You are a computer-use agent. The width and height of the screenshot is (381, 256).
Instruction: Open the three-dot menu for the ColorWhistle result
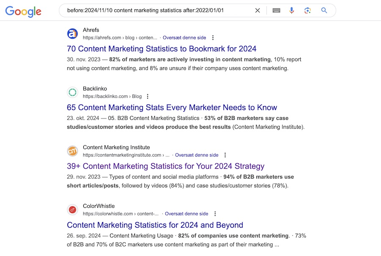pos(215,214)
